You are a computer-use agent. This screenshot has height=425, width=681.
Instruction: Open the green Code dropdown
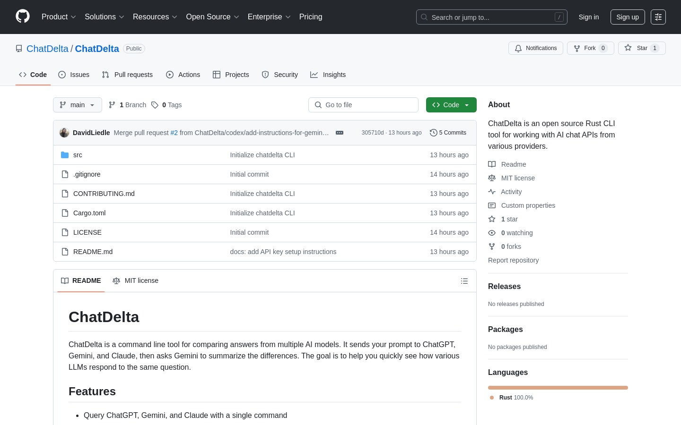451,105
